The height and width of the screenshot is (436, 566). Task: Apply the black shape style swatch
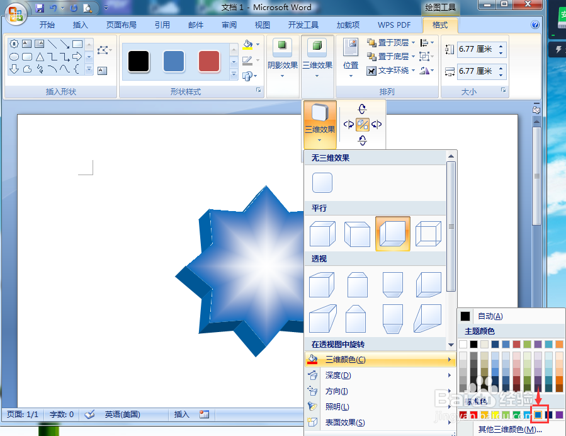tap(139, 61)
